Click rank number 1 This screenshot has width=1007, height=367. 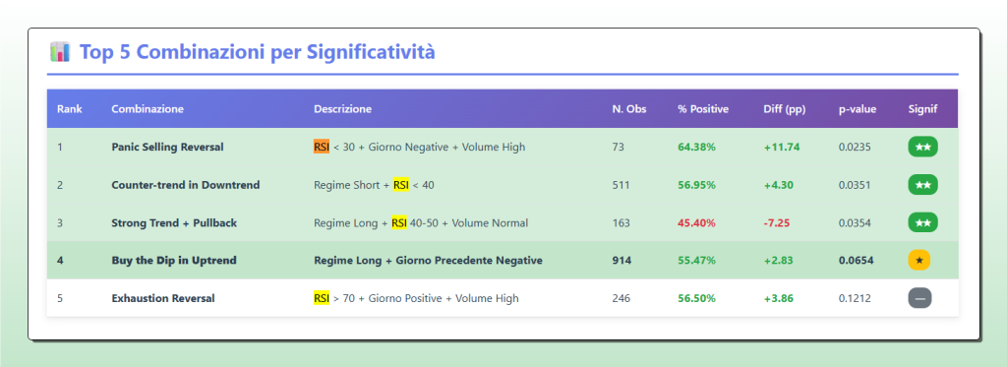pos(60,148)
